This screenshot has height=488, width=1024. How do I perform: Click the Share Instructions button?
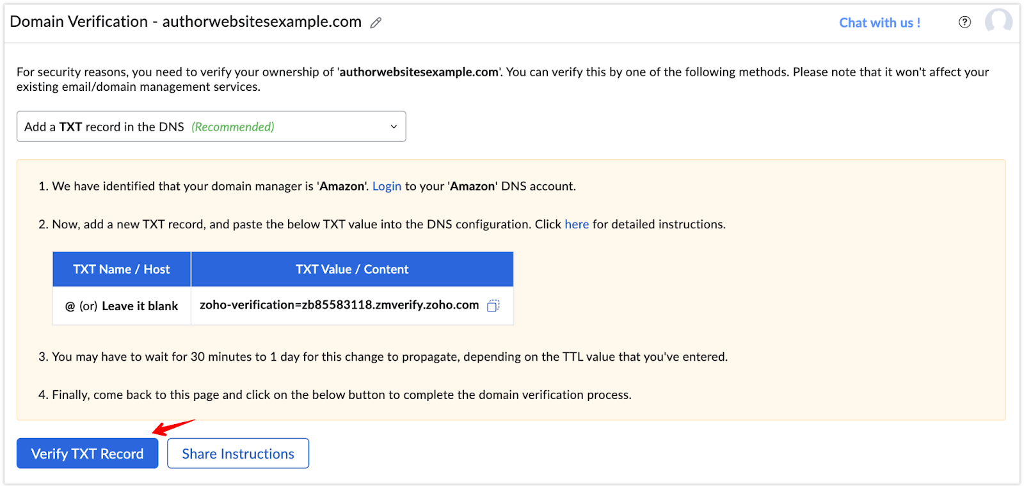click(238, 453)
